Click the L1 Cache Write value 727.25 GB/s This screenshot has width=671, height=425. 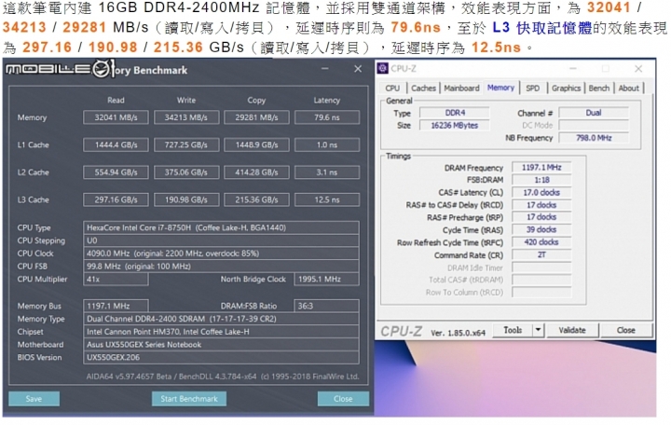[x=186, y=144]
